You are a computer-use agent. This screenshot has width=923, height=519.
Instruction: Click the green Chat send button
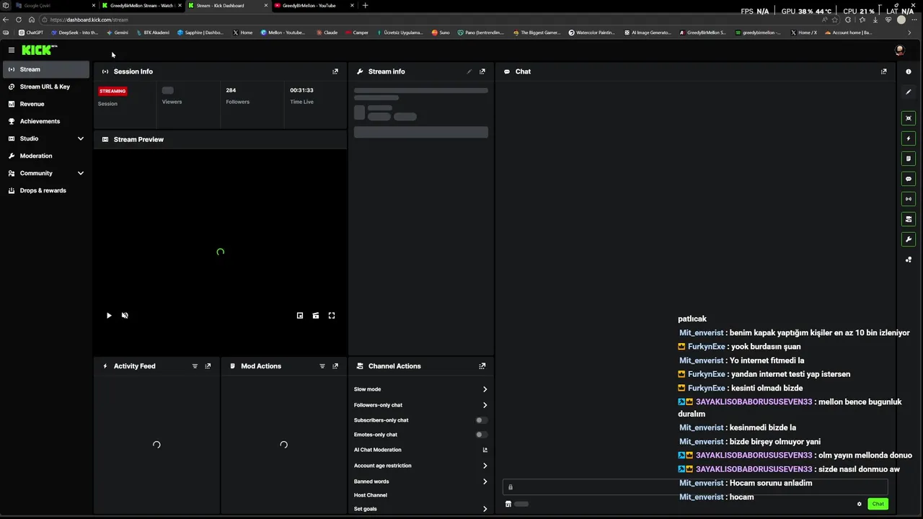[878, 504]
